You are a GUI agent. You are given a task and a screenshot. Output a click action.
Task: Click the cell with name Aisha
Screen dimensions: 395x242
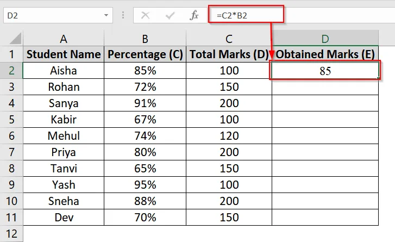coord(64,71)
